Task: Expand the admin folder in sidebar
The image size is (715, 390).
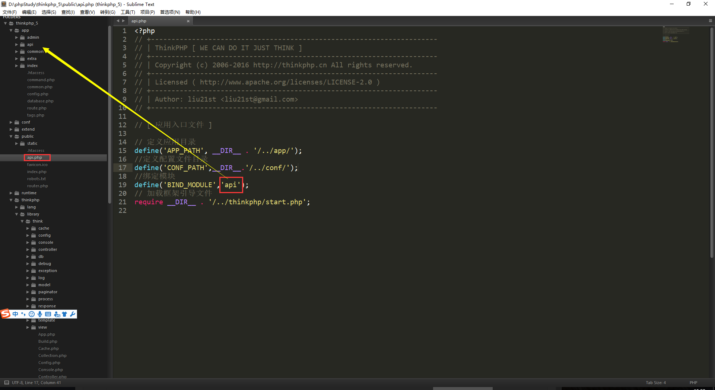Action: pos(16,38)
